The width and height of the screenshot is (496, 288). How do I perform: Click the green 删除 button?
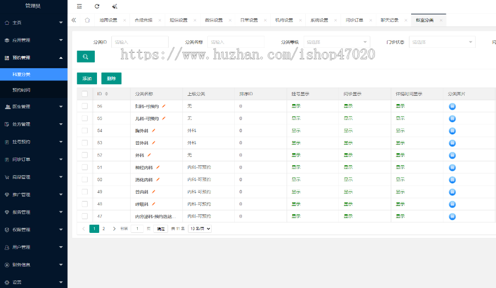111,78
